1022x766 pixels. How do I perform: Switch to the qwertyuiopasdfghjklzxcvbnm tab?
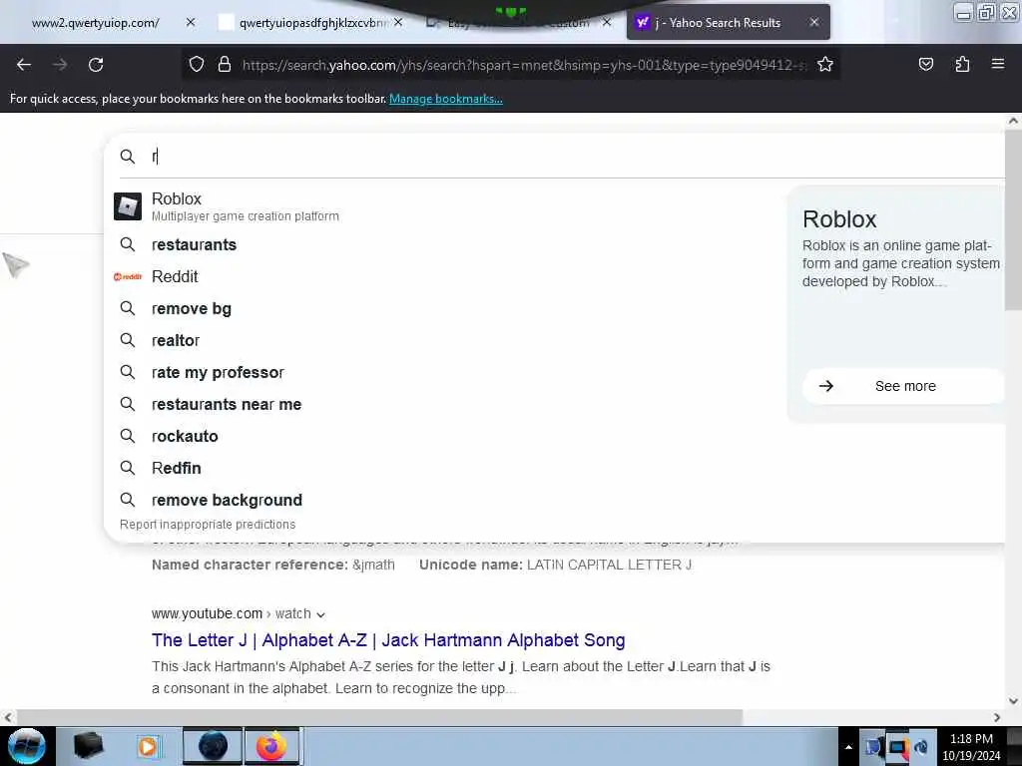[x=312, y=23]
